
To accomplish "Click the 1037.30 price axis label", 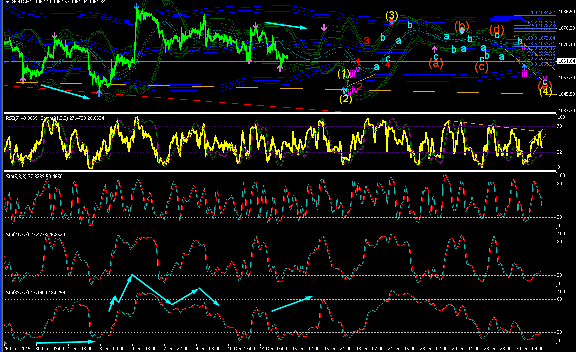I will (x=566, y=110).
